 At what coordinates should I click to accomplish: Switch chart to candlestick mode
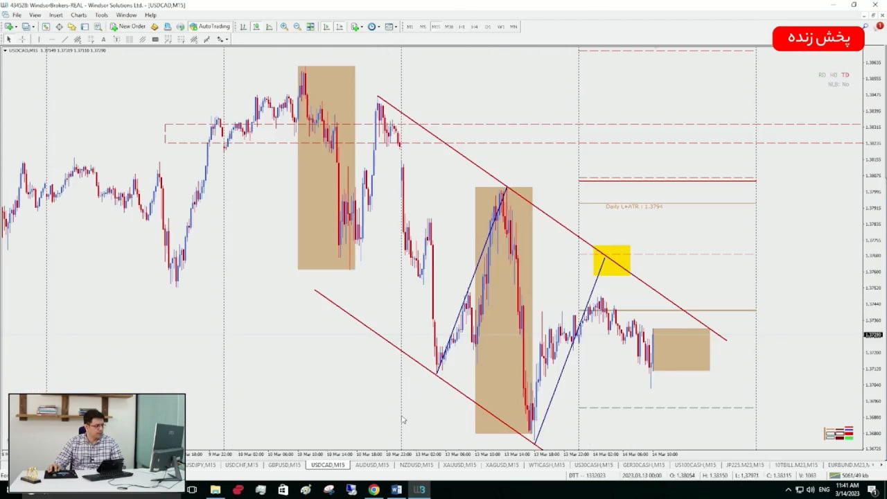pos(256,26)
